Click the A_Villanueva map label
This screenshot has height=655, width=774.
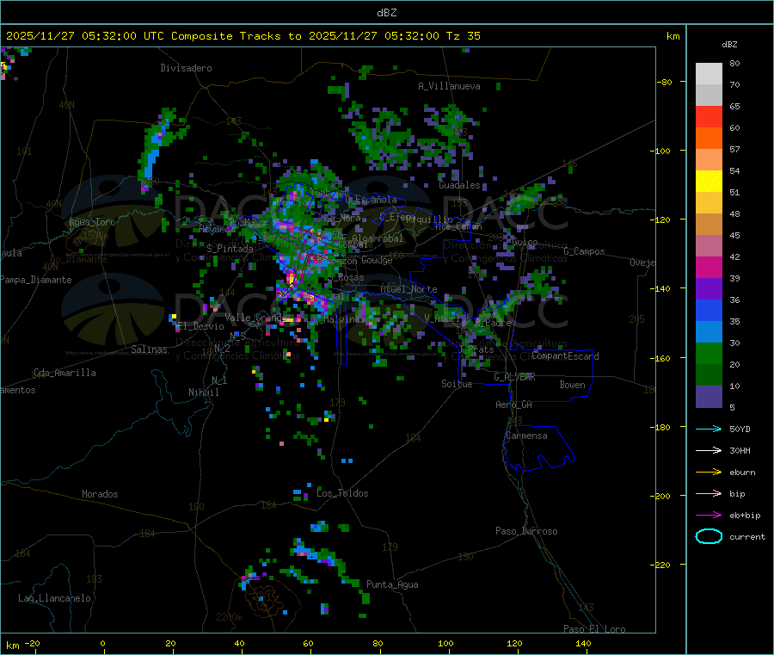point(449,86)
